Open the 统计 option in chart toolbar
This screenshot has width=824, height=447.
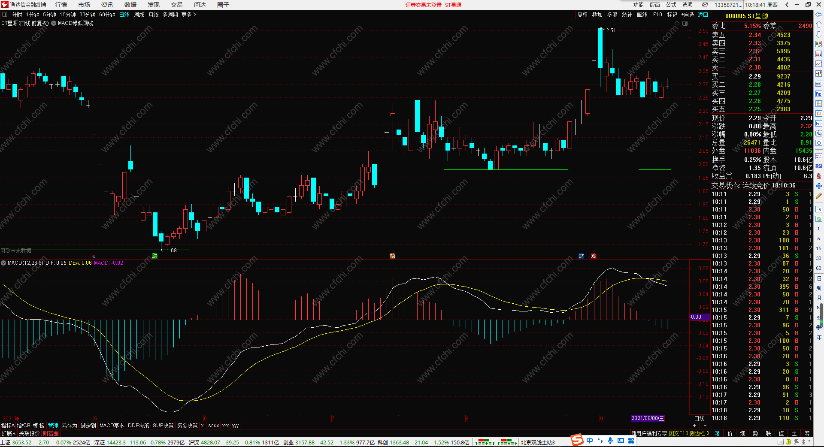(x=627, y=15)
